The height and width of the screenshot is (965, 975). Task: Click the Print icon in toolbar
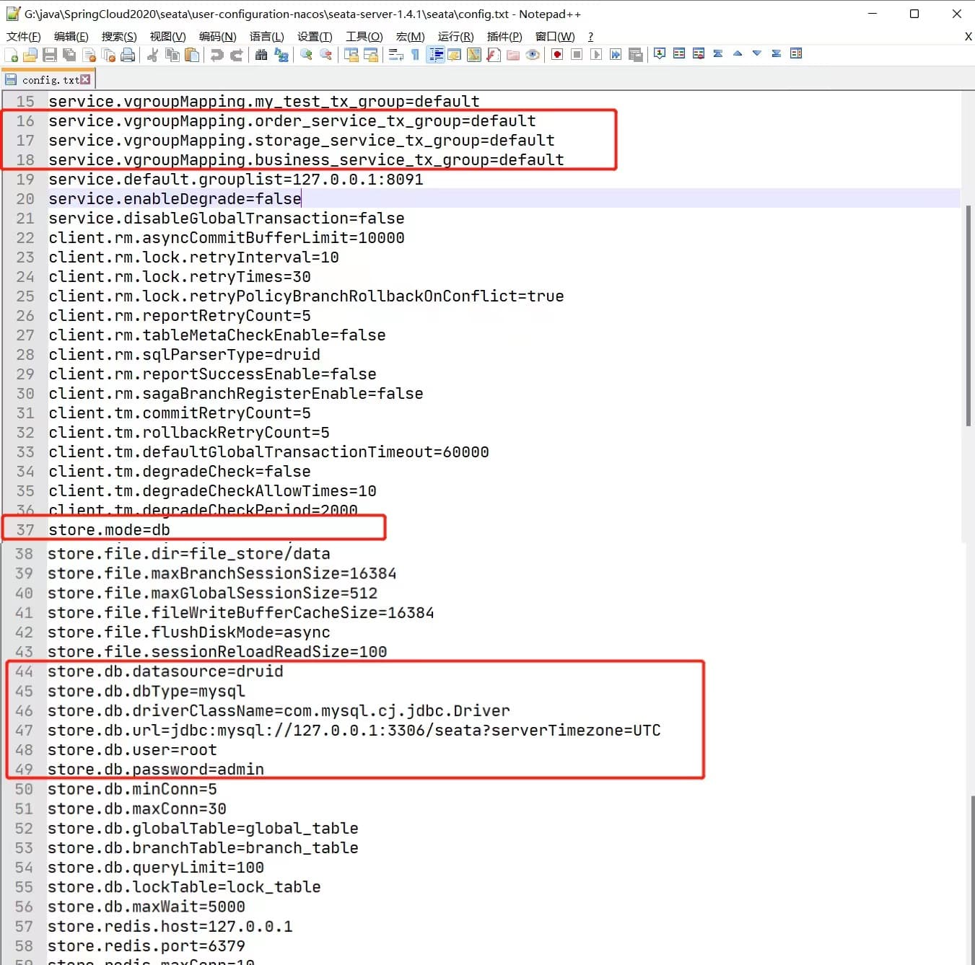click(128, 55)
